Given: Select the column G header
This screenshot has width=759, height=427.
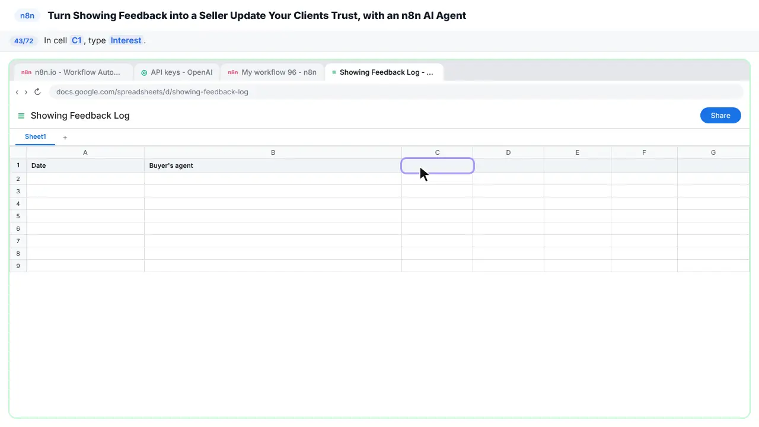Looking at the screenshot, I should point(713,152).
